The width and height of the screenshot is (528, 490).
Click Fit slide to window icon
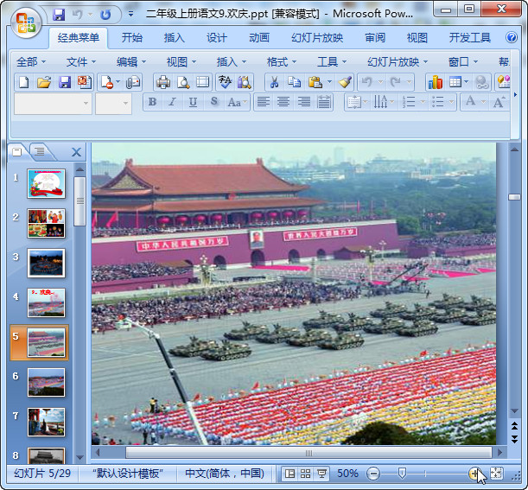coord(496,474)
